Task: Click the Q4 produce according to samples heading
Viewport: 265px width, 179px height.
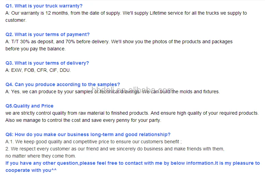Action: point(63,84)
